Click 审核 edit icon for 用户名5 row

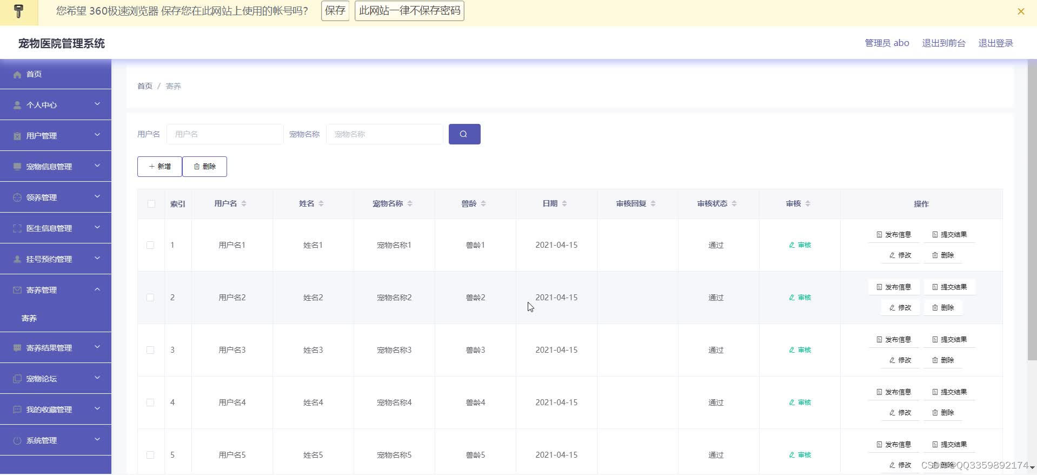click(792, 455)
